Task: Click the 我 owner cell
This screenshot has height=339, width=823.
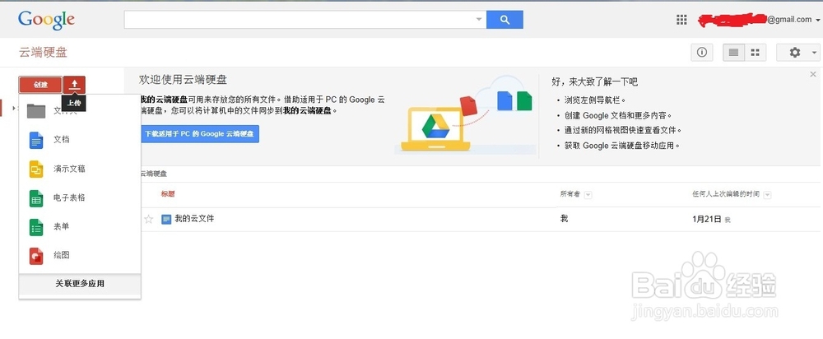Action: click(x=565, y=219)
